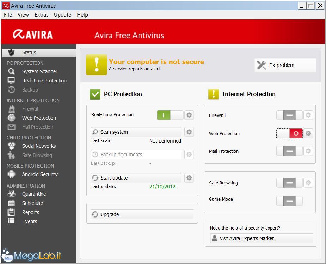This screenshot has height=264, width=326.
Task: Open System Scanner magnifier icon in sidebar
Action: [11, 71]
